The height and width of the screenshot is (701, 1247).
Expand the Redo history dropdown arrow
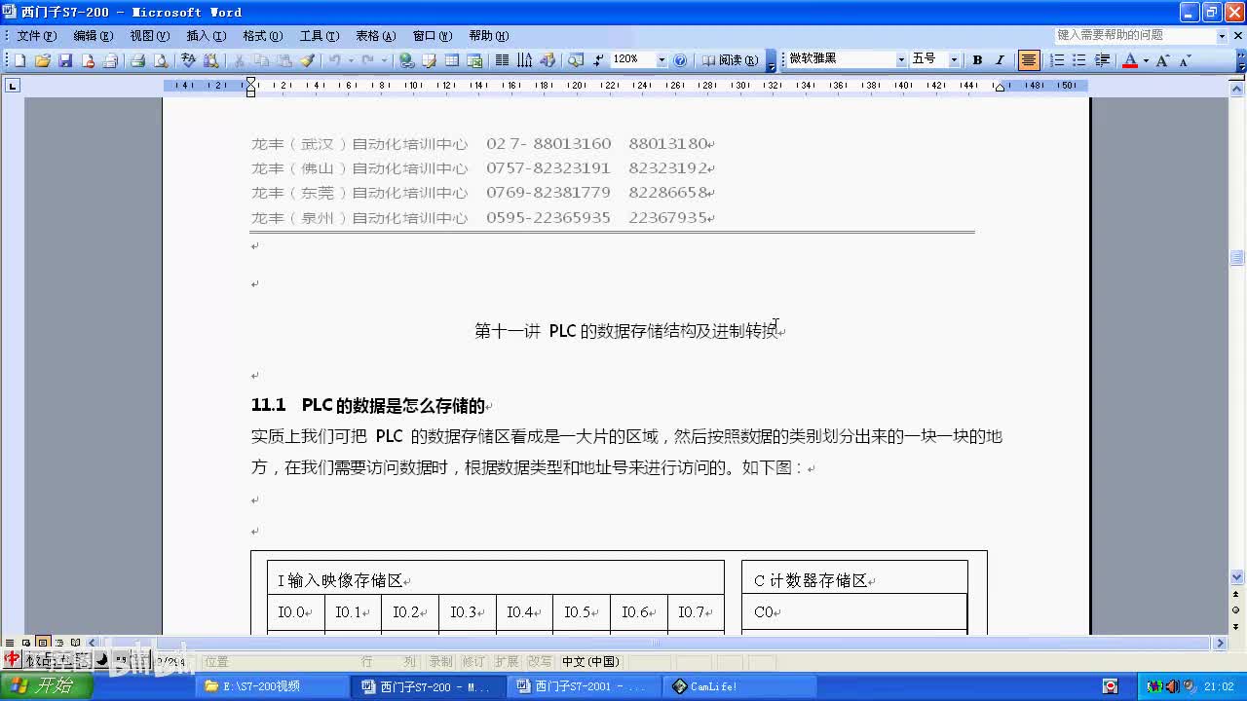coord(383,60)
